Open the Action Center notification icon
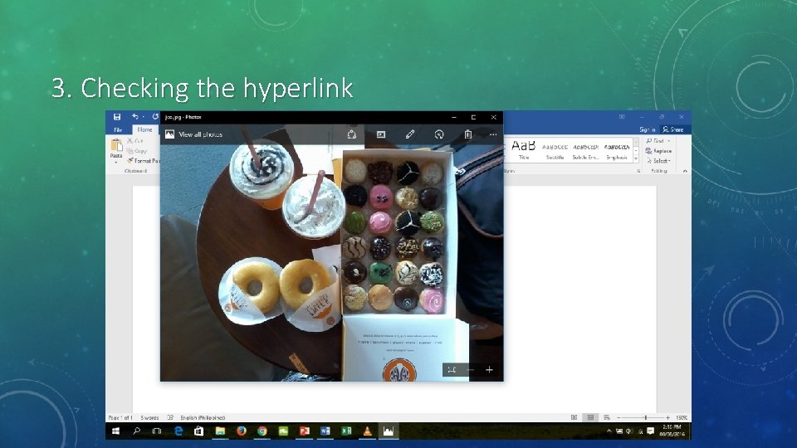 click(x=650, y=431)
